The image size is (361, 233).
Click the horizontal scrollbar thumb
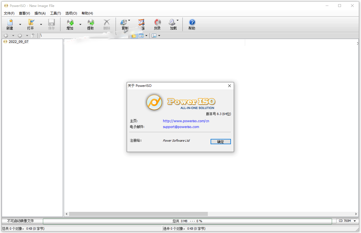138,214
